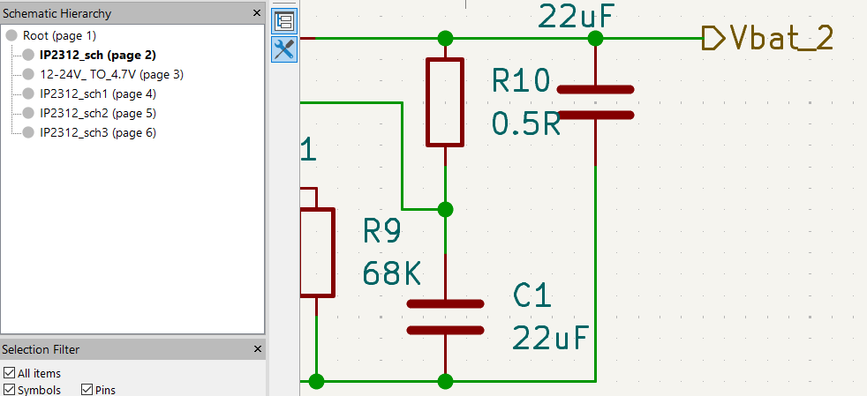The width and height of the screenshot is (867, 396).
Task: Toggle the All items checkbox
Action: (x=10, y=373)
